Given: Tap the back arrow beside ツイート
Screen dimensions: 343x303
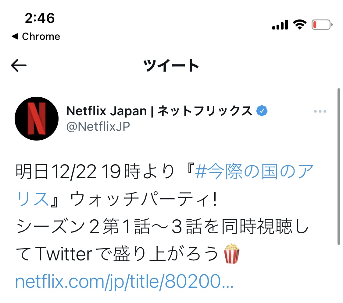Looking at the screenshot, I should (19, 65).
